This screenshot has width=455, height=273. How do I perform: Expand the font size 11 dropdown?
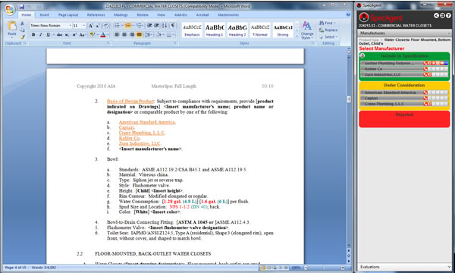pyautogui.click(x=84, y=26)
